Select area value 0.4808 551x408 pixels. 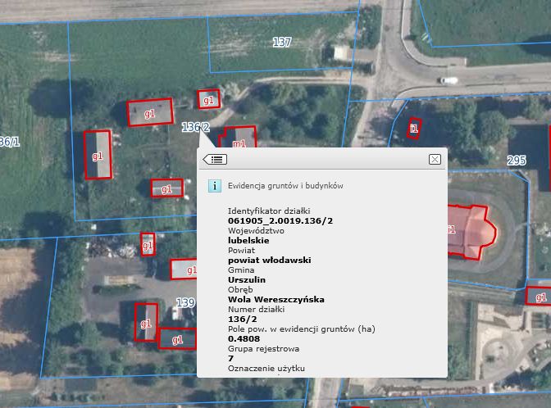(244, 339)
